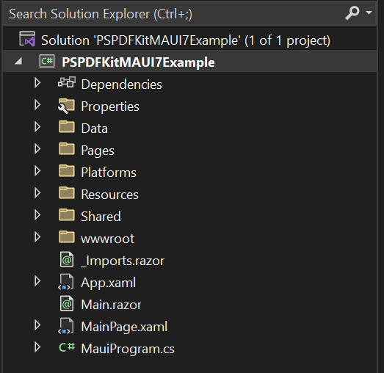Expand the Resources folder
Screen dimensions: 384x373
[37, 193]
